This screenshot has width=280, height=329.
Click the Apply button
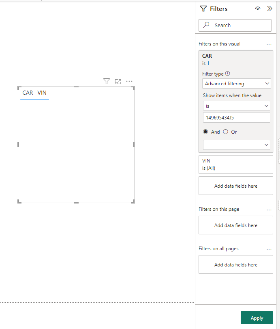point(257,318)
